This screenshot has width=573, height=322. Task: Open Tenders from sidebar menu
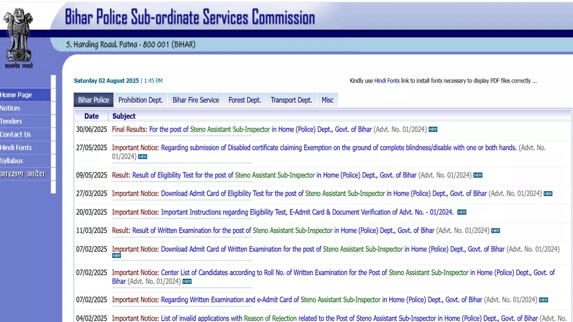point(25,121)
